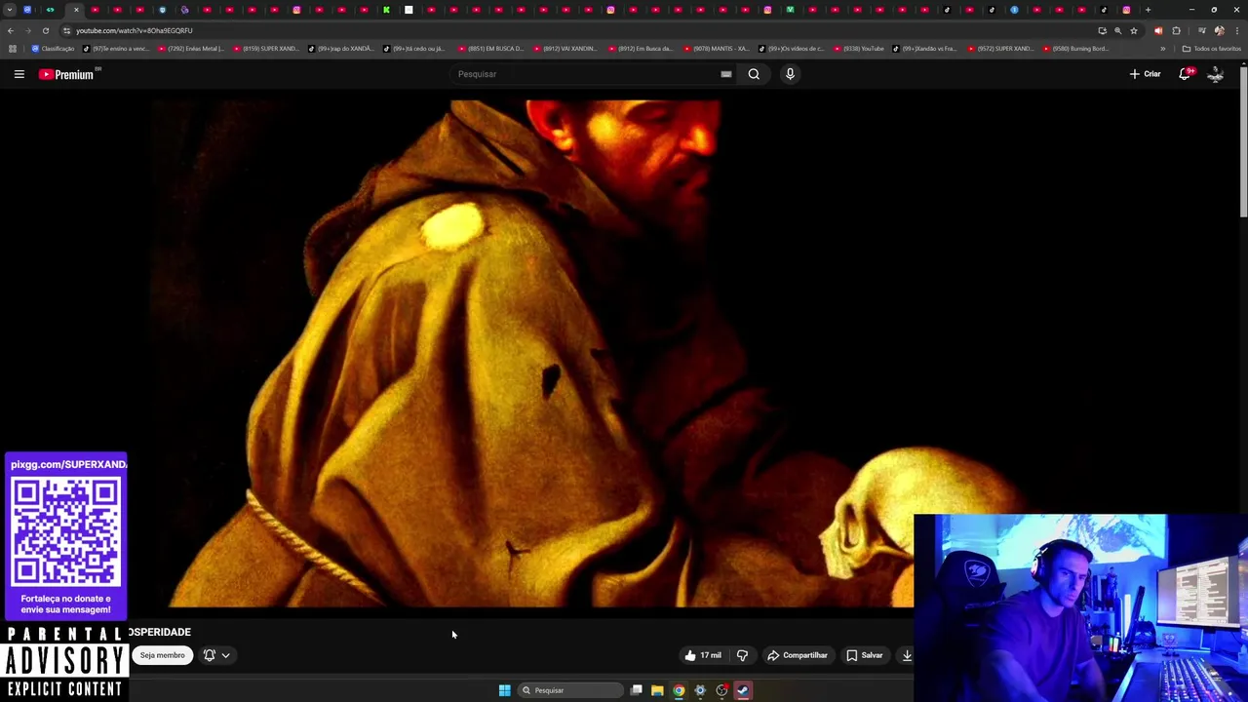Open File Explorer from the taskbar
Image resolution: width=1248 pixels, height=702 pixels.
click(657, 690)
